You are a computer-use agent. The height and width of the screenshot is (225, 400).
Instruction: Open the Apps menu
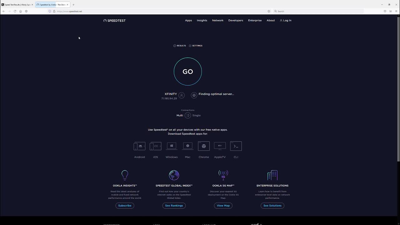point(188,20)
